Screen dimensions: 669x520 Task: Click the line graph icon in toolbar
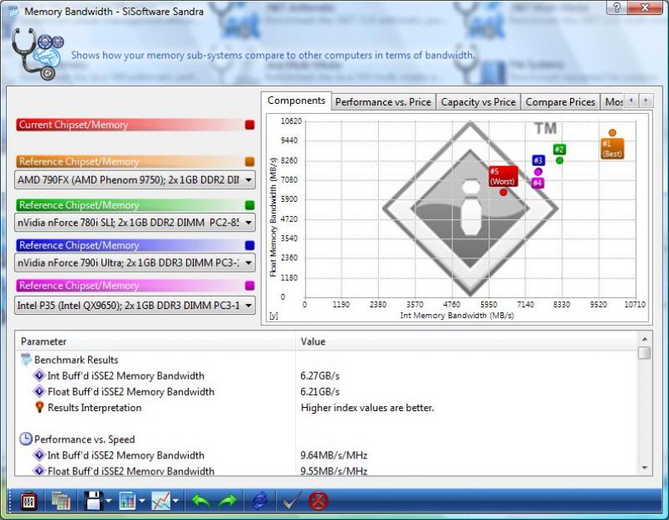point(161,500)
